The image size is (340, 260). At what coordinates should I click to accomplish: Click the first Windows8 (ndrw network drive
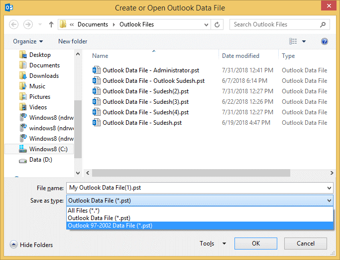pos(51,118)
